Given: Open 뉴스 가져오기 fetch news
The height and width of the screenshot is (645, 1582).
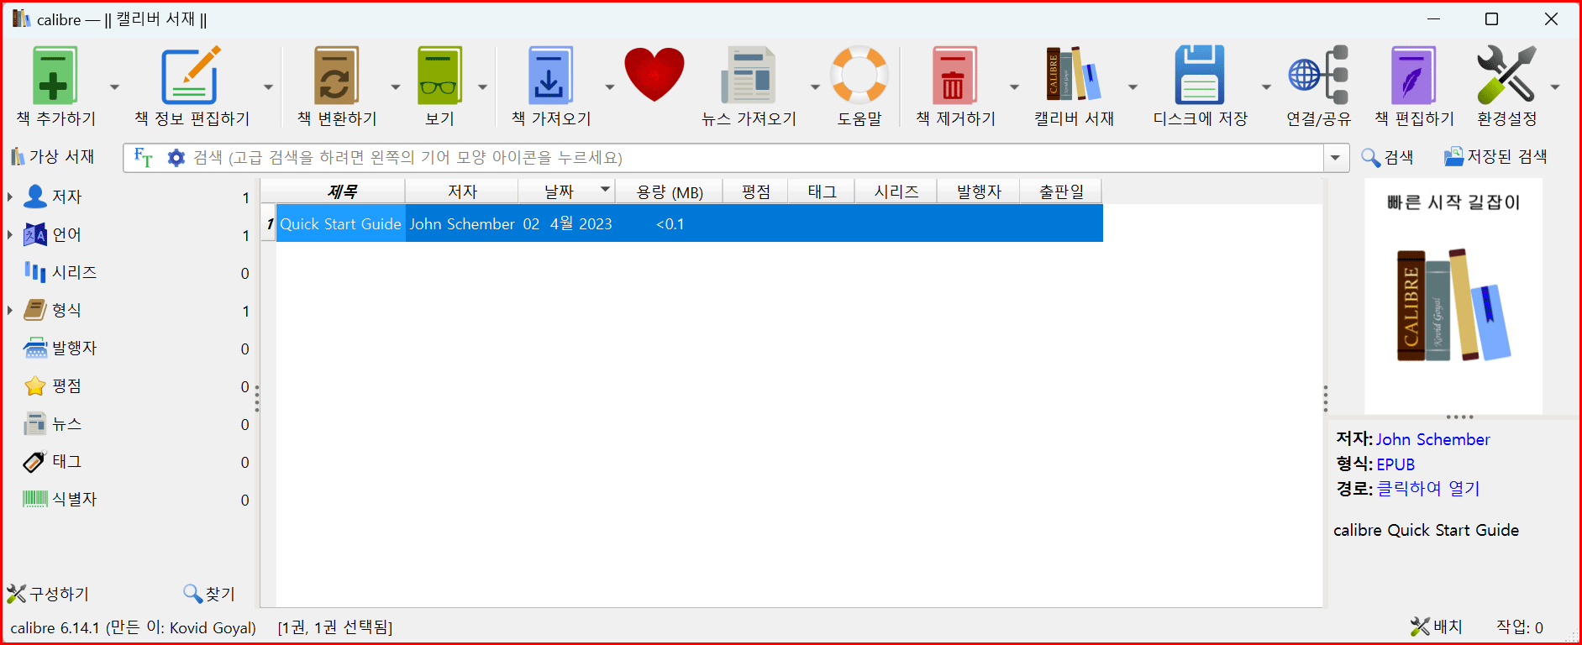Looking at the screenshot, I should pyautogui.click(x=748, y=76).
